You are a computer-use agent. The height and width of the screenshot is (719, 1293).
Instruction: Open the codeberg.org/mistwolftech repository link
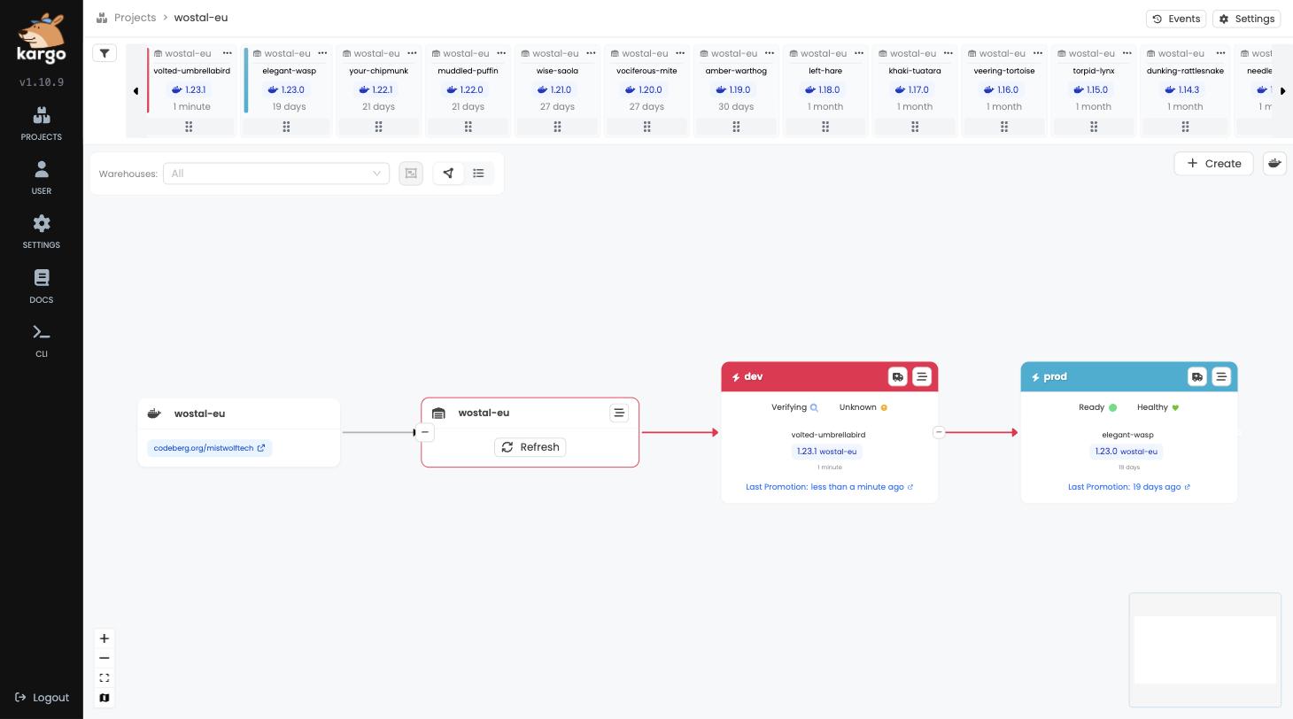click(210, 448)
